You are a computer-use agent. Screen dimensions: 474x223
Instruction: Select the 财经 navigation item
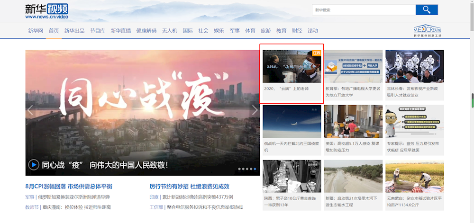297,31
